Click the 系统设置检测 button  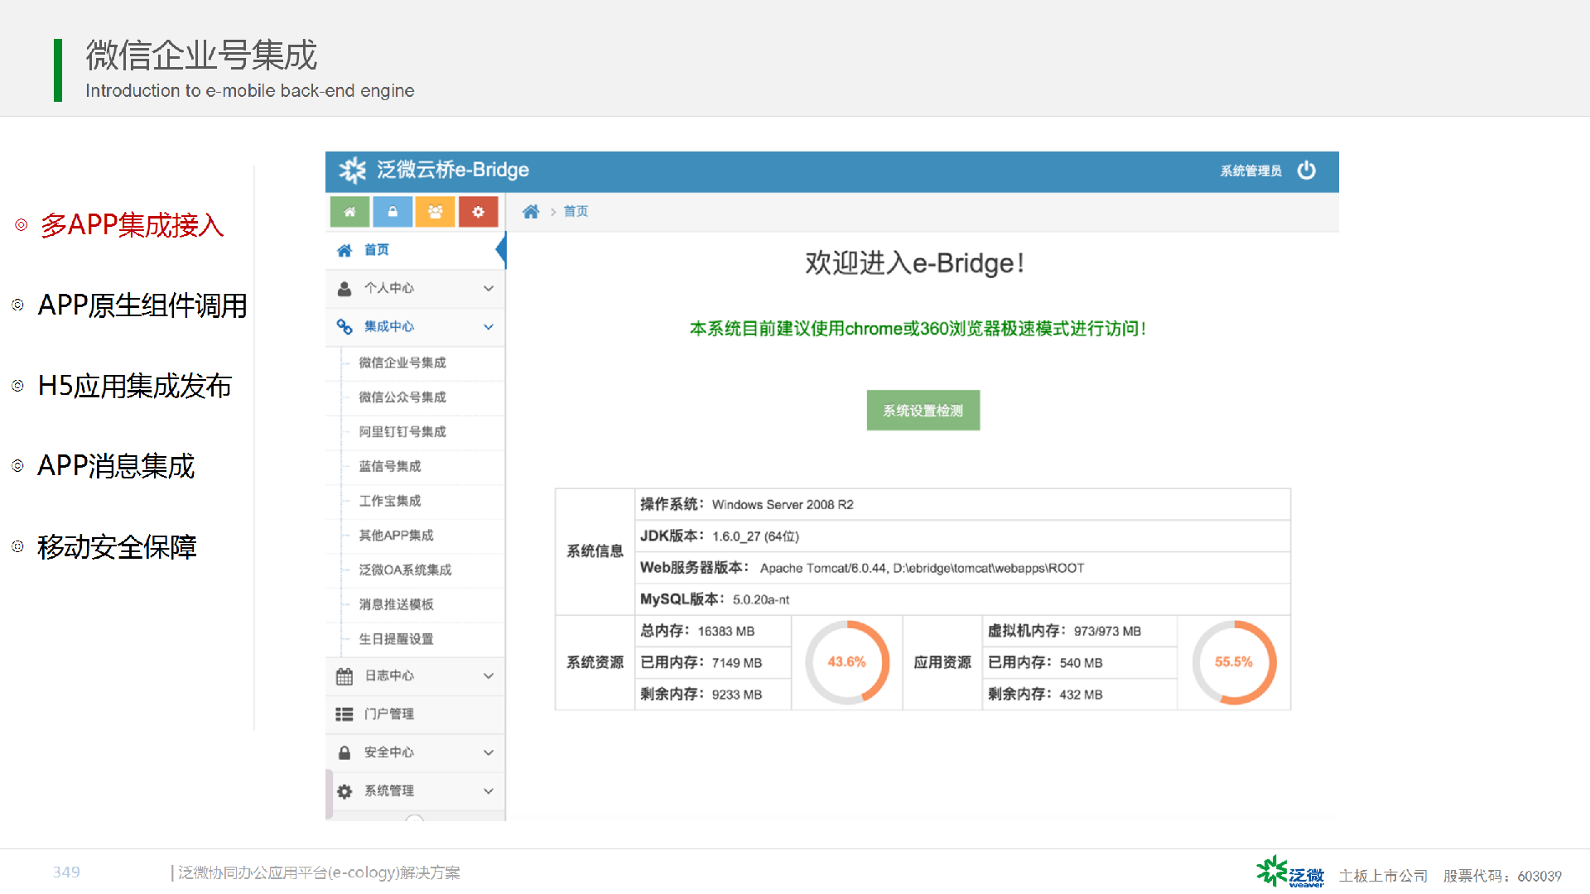pyautogui.click(x=923, y=411)
